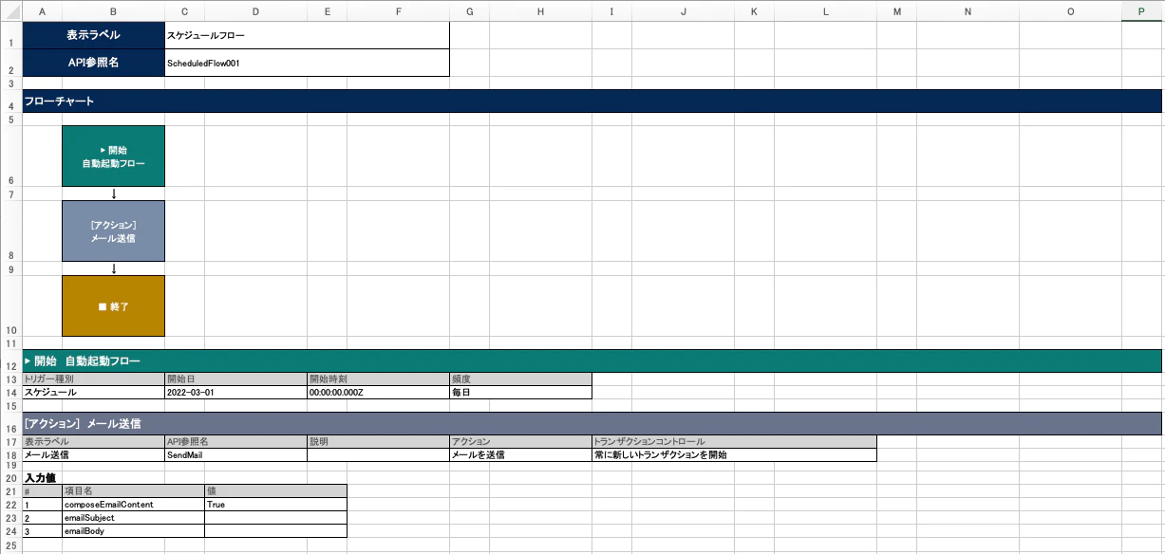Select row header 14
1165x554 pixels.
pyautogui.click(x=9, y=392)
